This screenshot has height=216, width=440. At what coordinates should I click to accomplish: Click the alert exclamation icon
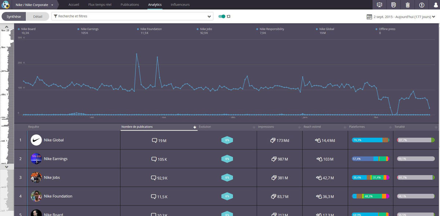click(x=422, y=5)
